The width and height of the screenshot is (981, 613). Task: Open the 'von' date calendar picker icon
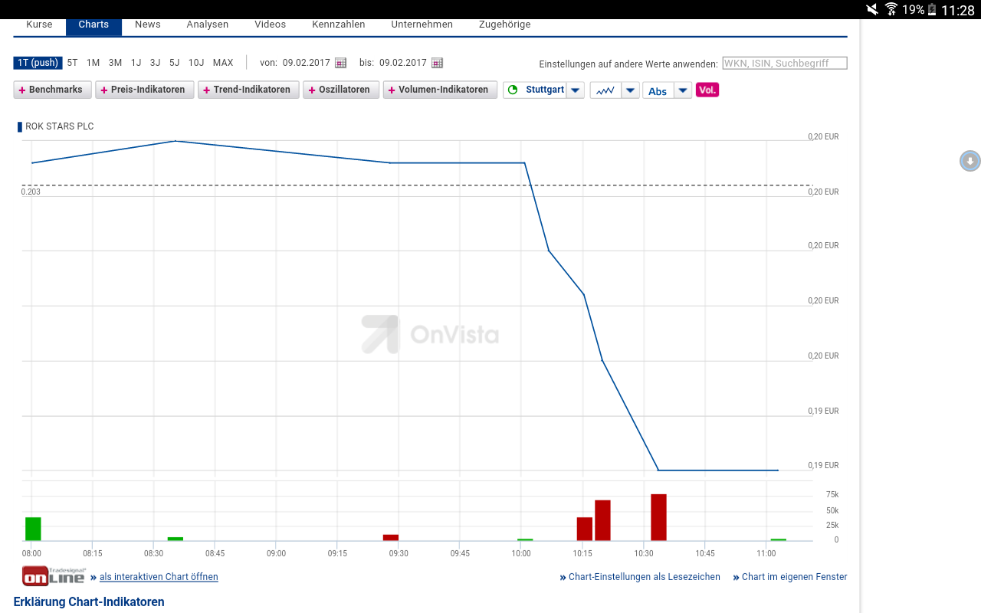point(340,63)
